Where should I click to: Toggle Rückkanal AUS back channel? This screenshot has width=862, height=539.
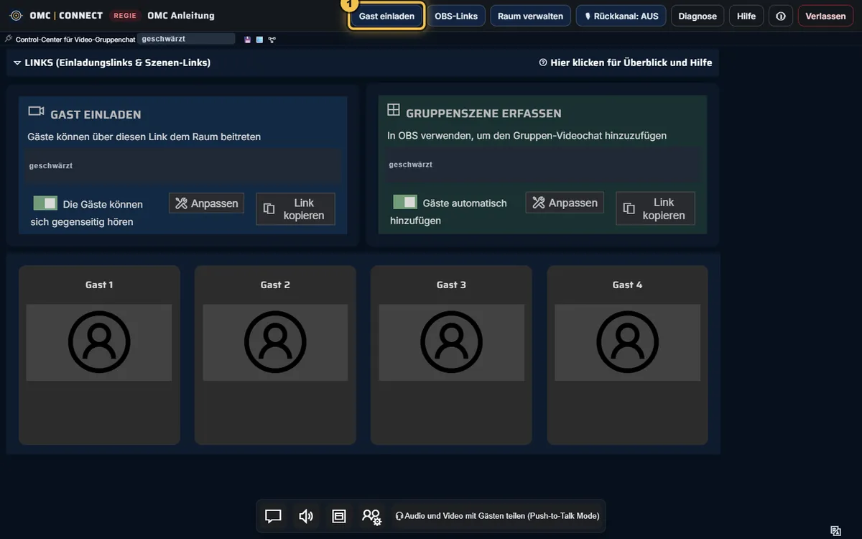pos(621,16)
